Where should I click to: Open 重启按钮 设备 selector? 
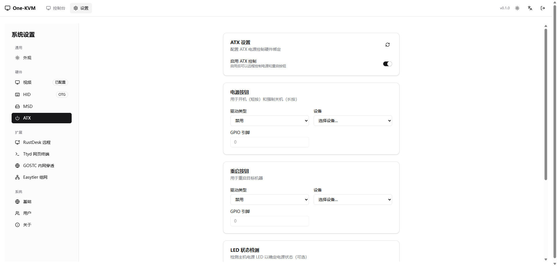click(x=352, y=200)
